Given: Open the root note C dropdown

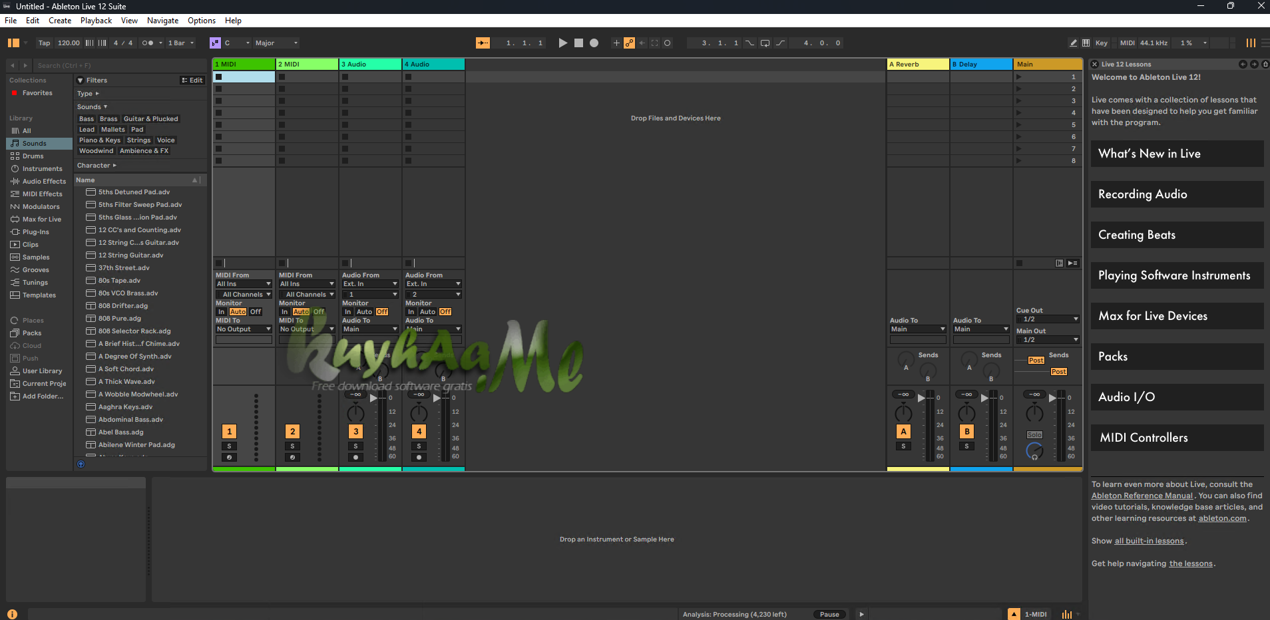Looking at the screenshot, I should 237,43.
